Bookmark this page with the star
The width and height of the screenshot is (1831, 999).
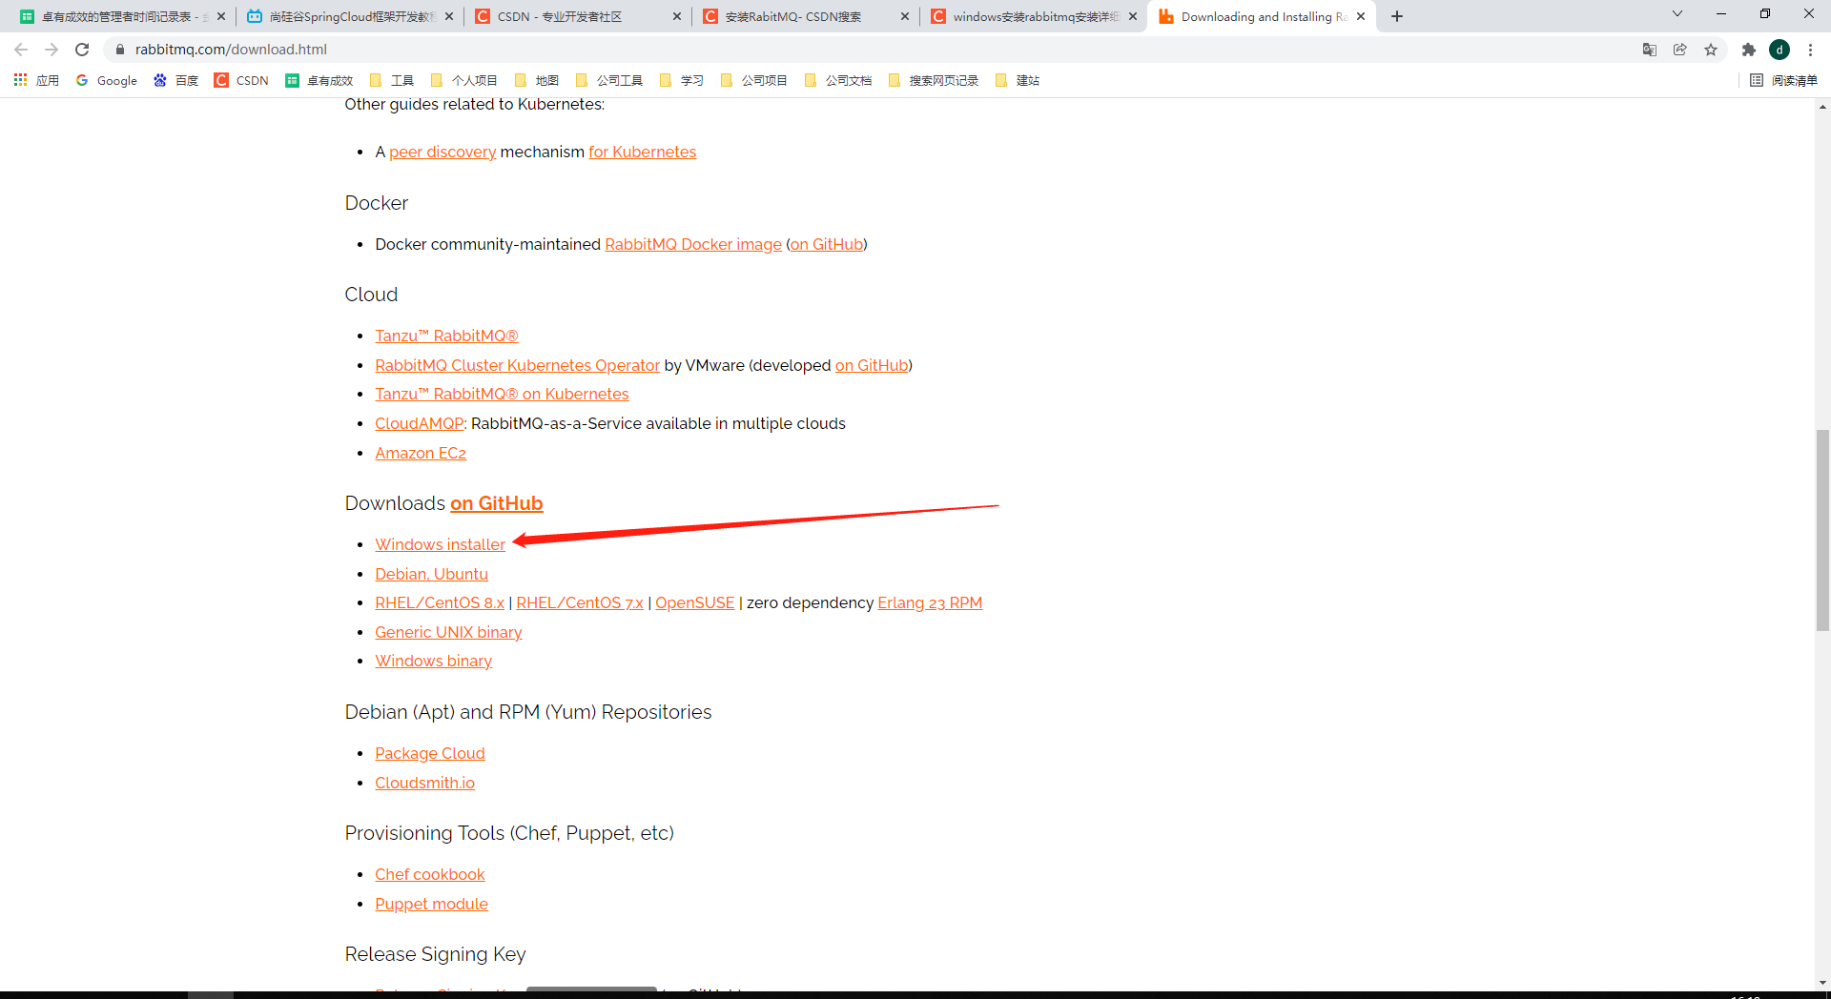pyautogui.click(x=1711, y=50)
